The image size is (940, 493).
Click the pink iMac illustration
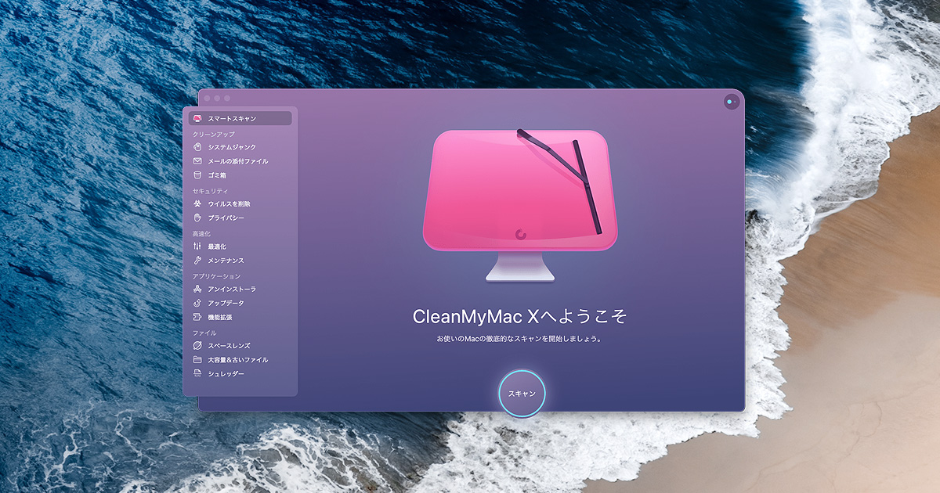pyautogui.click(x=520, y=205)
